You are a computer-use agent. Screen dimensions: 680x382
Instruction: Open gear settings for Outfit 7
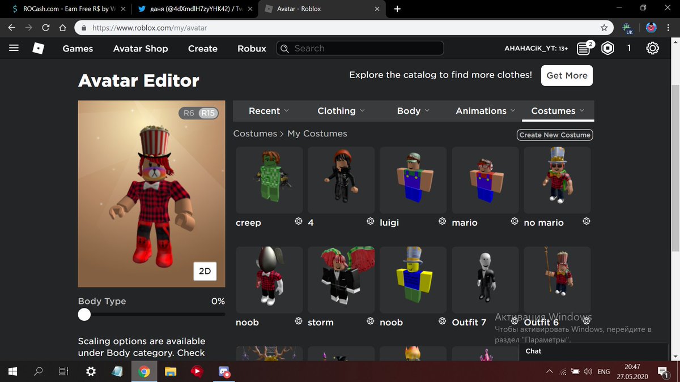[x=515, y=321]
